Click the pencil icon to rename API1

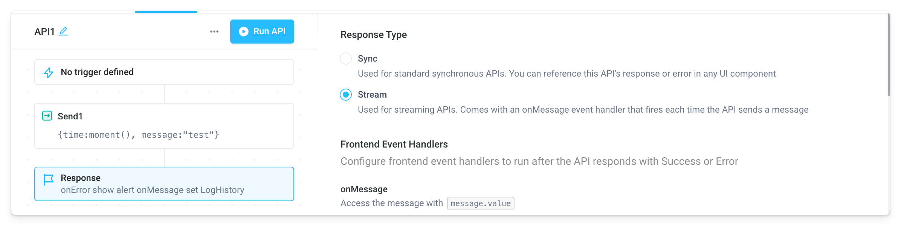[x=64, y=32]
